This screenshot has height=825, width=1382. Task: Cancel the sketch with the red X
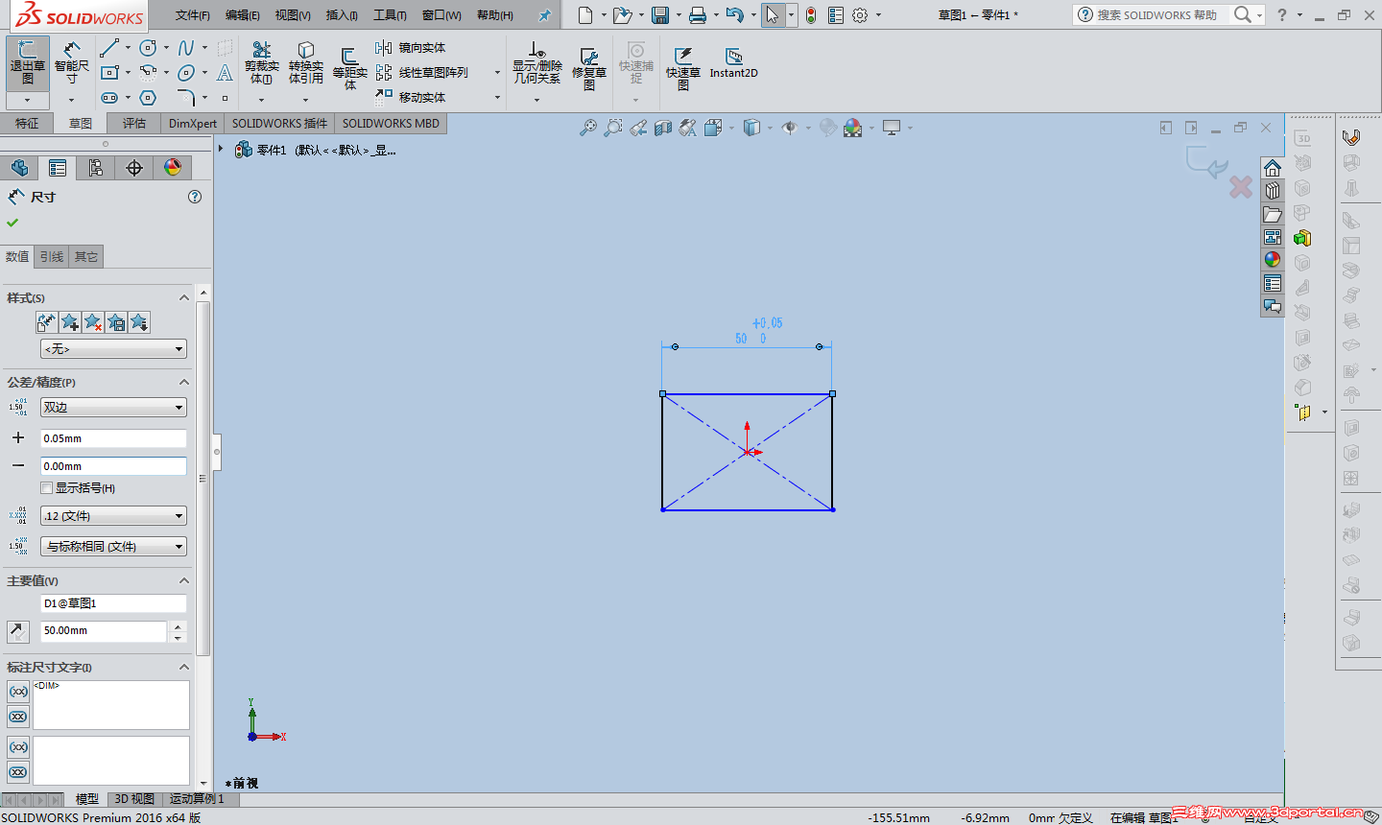(x=1241, y=187)
